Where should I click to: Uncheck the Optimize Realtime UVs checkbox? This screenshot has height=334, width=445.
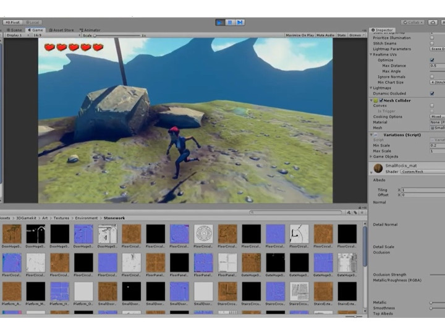click(x=432, y=60)
